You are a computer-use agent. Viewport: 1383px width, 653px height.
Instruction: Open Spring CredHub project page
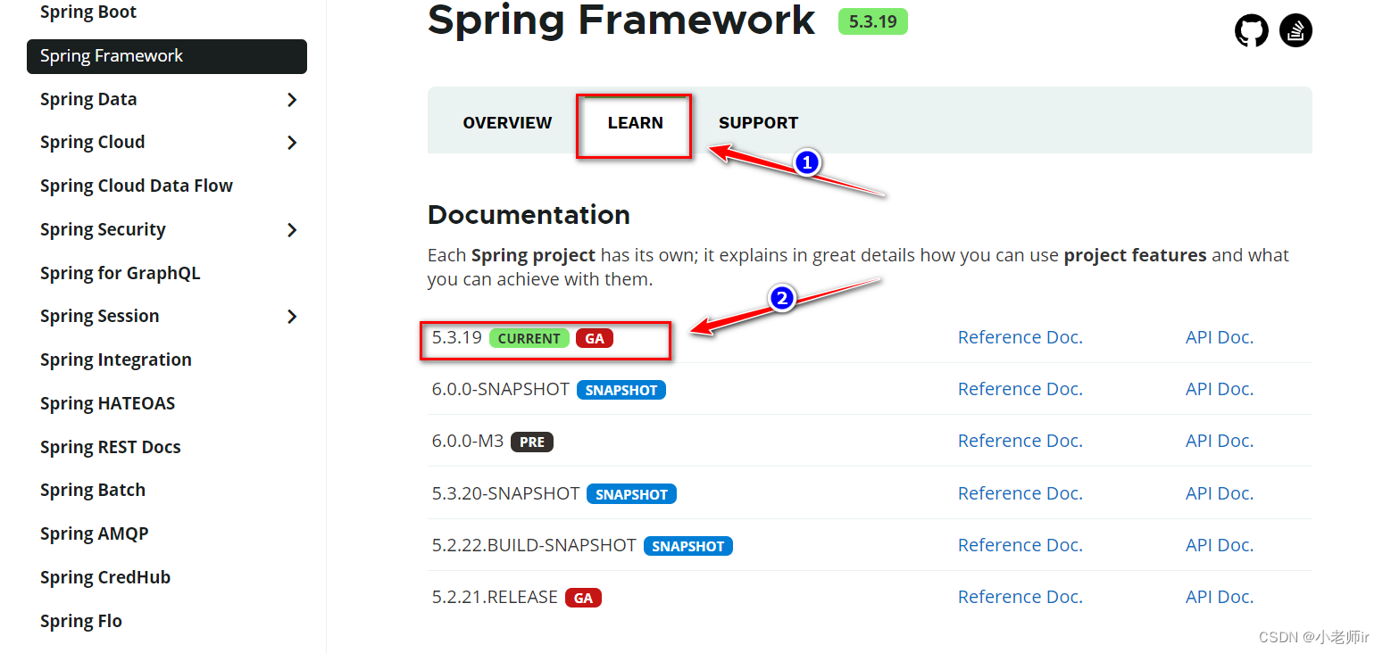pos(105,577)
